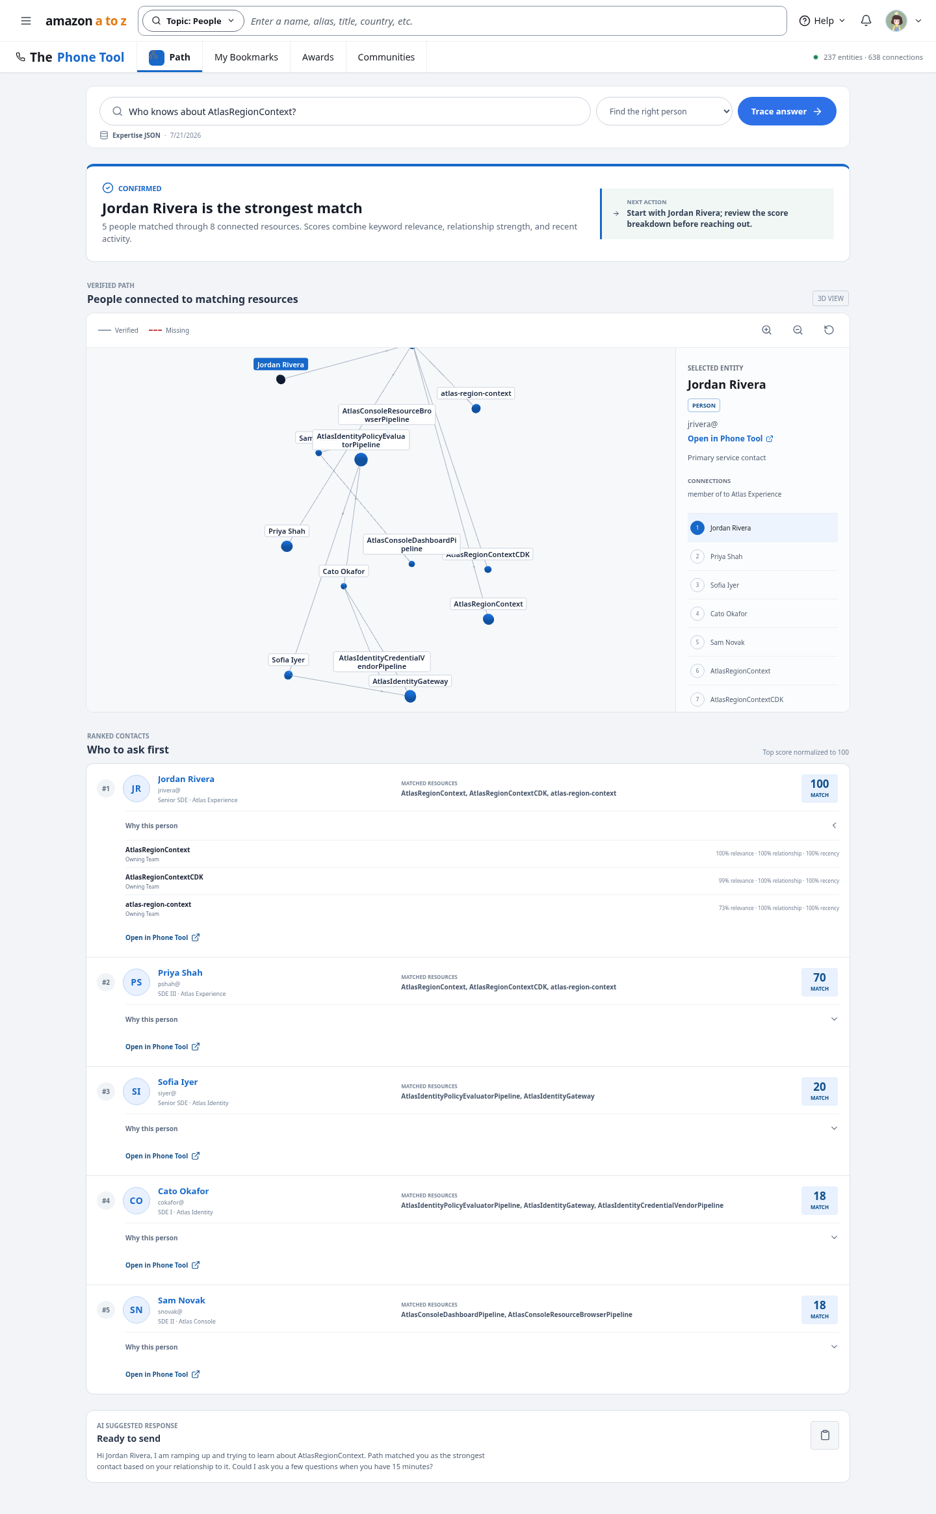Viewport: 936px width, 1514px height.
Task: Select Sam Novak in connections list
Action: click(762, 642)
